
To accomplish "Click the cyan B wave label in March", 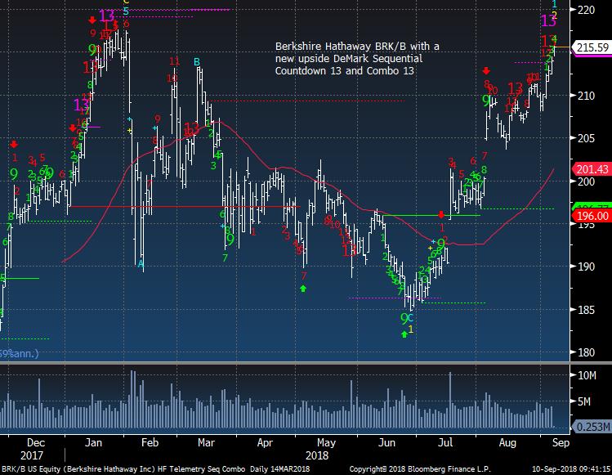I will click(197, 61).
